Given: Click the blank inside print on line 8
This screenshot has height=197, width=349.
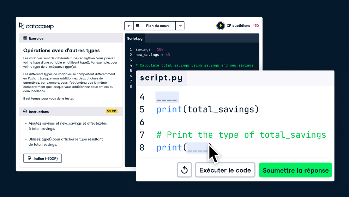Looking at the screenshot, I should (198, 148).
